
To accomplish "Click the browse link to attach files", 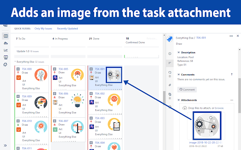I will 219,108.
